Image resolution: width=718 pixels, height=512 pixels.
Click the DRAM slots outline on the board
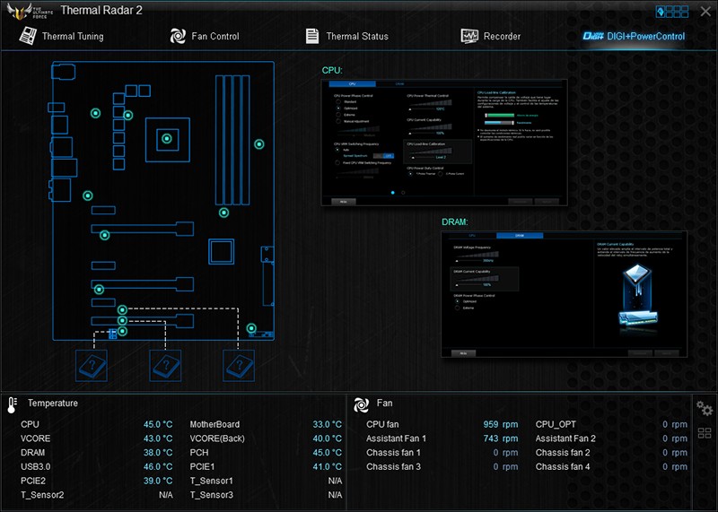232,140
